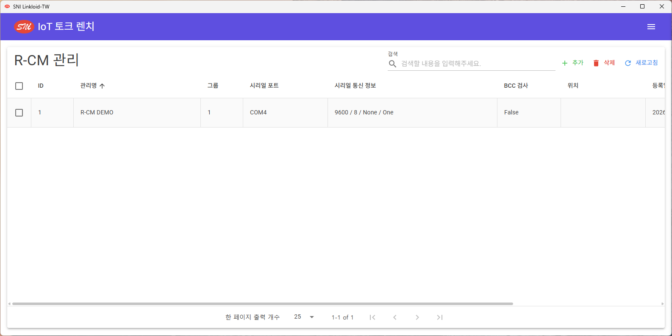
Task: Go to previous page arrow
Action: coord(395,317)
